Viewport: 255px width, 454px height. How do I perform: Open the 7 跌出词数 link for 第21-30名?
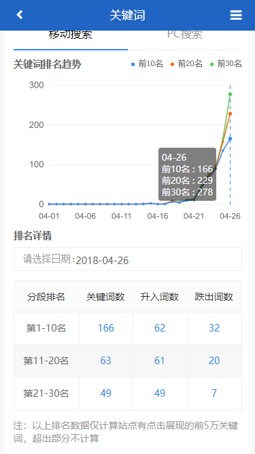click(214, 393)
